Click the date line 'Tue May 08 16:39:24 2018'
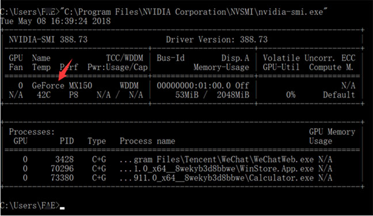 click(55, 21)
